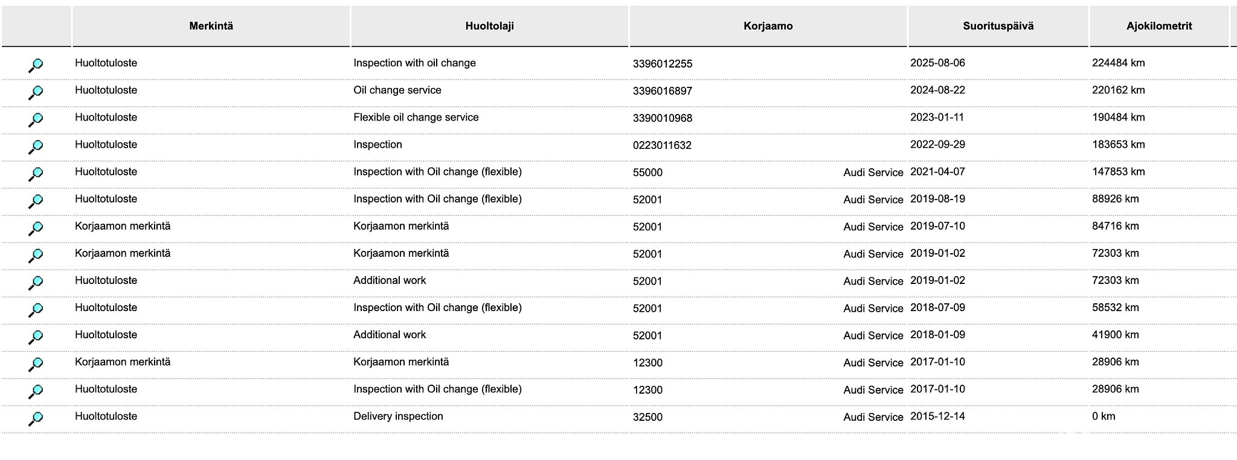Select workshop number 3396012255 cell
Screen dimensions: 1237x460
click(663, 64)
